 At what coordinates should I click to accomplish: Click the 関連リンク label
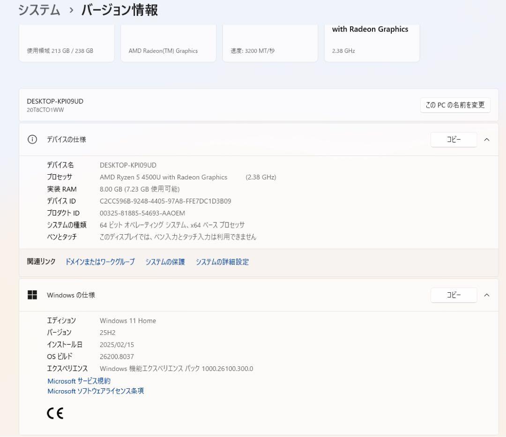point(41,261)
